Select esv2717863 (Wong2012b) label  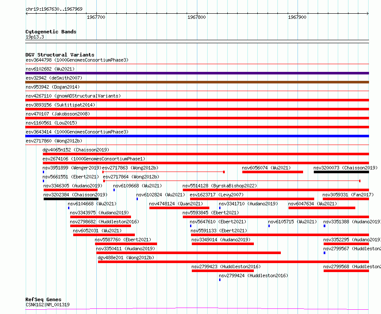(130, 168)
